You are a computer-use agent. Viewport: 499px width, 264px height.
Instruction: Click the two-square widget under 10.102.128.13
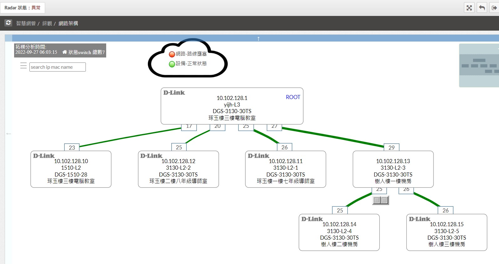click(381, 200)
